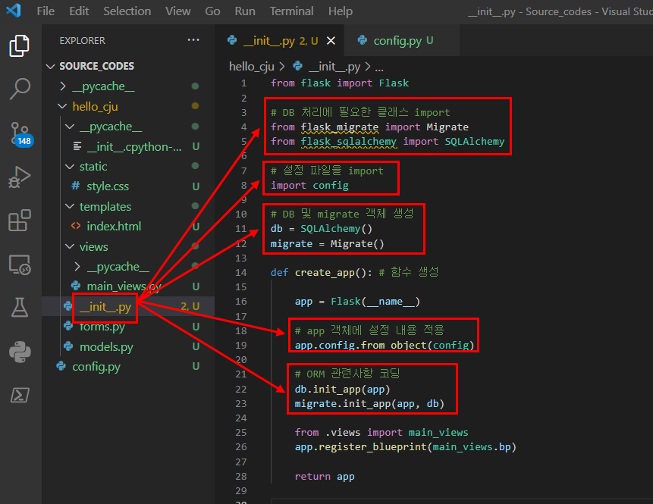The height and width of the screenshot is (504, 653).
Task: Open the Run and Debug view
Action: (x=20, y=177)
